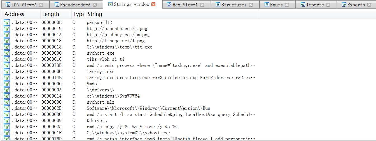Image resolution: width=376 pixels, height=141 pixels.
Task: Click the Enums tab icon
Action: coord(267,5)
